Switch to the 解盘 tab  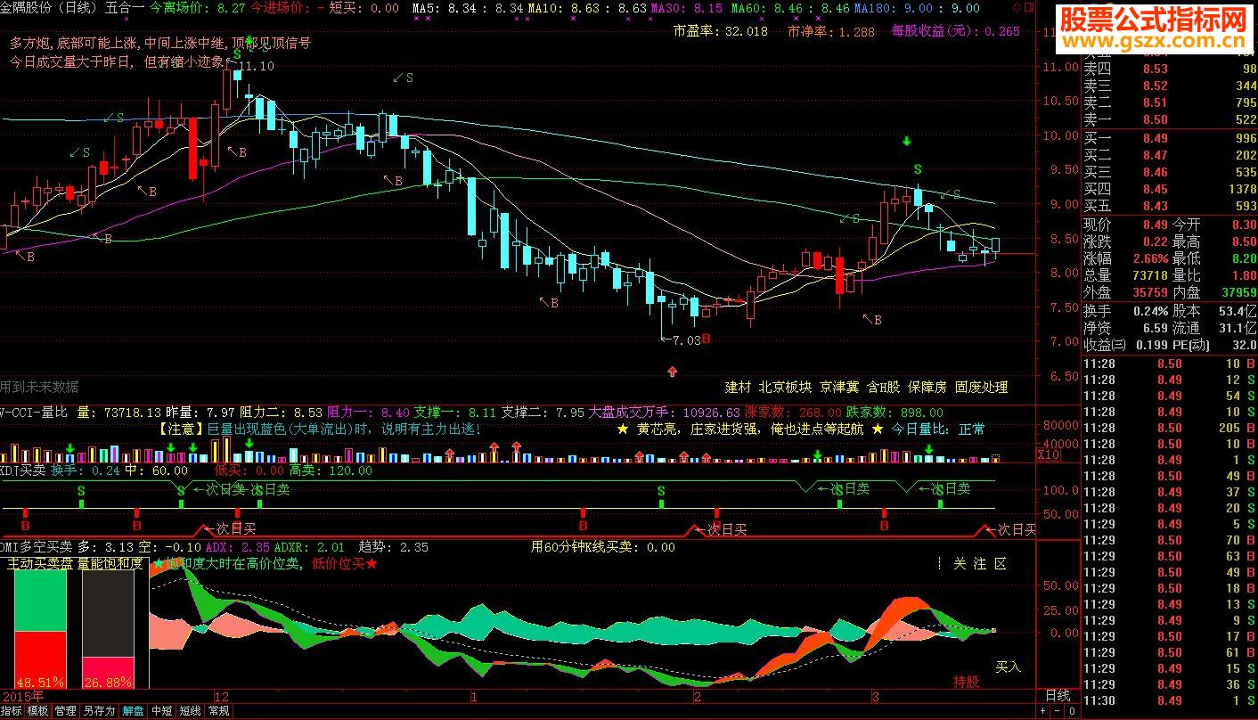[133, 711]
